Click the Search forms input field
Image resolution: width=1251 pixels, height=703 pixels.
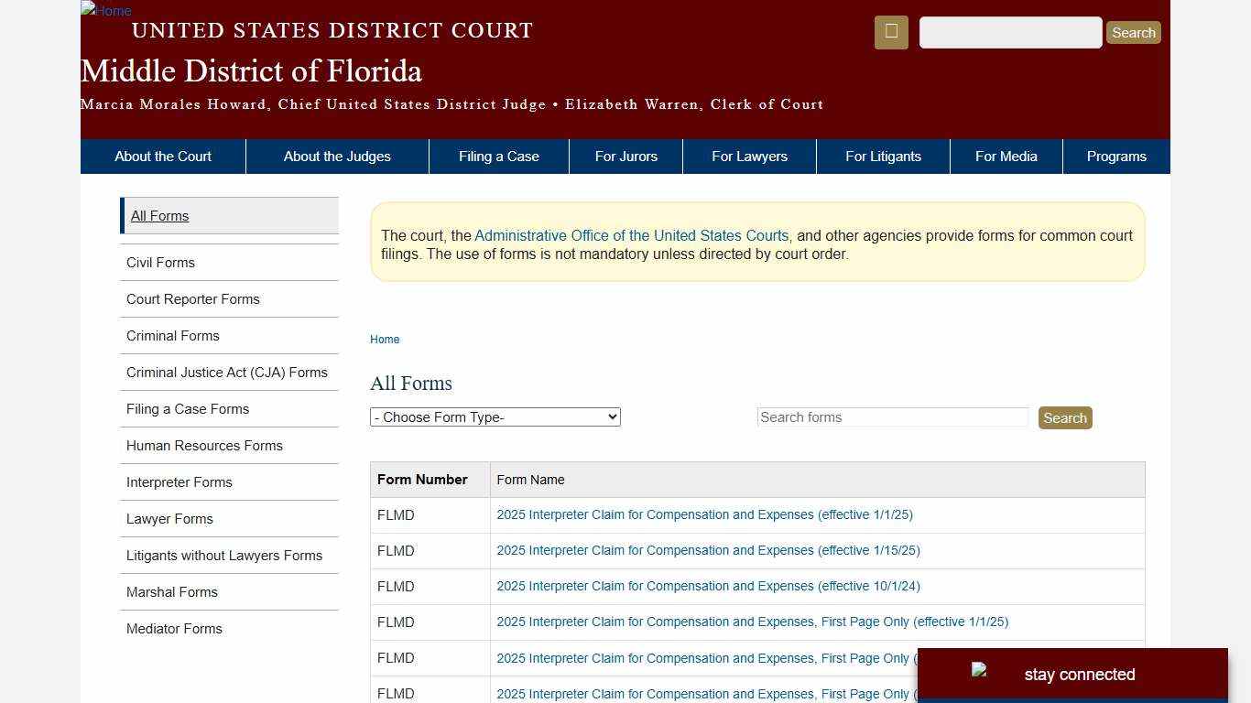893,416
